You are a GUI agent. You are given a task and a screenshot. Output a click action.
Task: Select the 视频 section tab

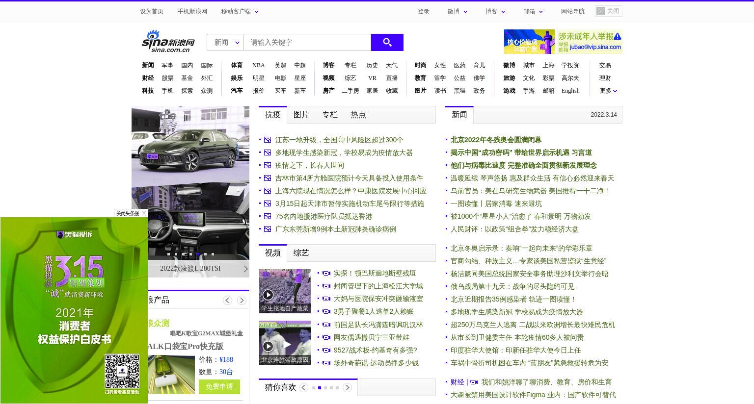point(273,253)
